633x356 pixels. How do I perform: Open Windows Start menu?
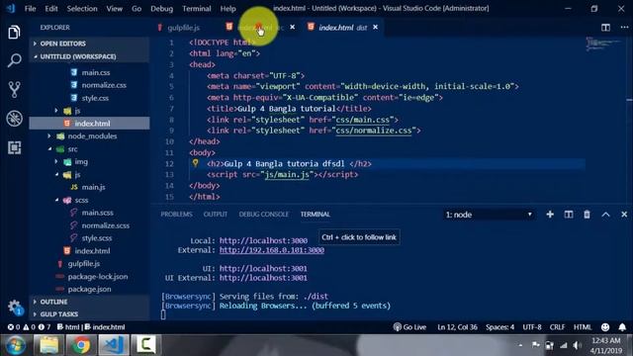point(16,345)
